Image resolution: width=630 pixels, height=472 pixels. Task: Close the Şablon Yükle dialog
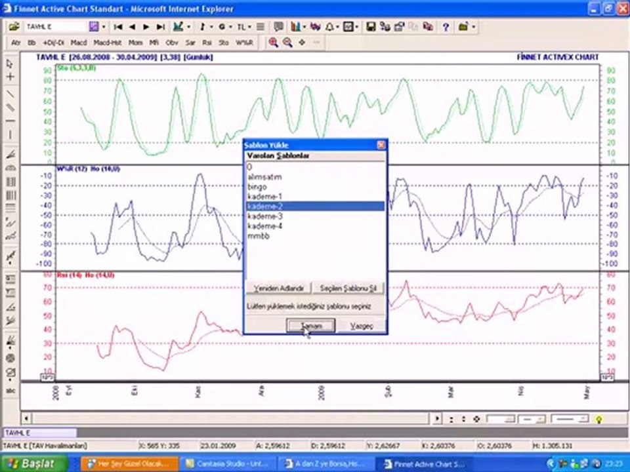coord(381,145)
